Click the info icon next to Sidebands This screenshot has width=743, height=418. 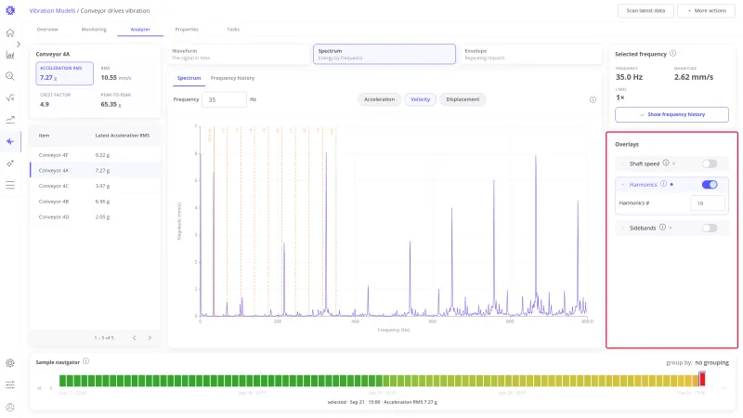pos(662,228)
